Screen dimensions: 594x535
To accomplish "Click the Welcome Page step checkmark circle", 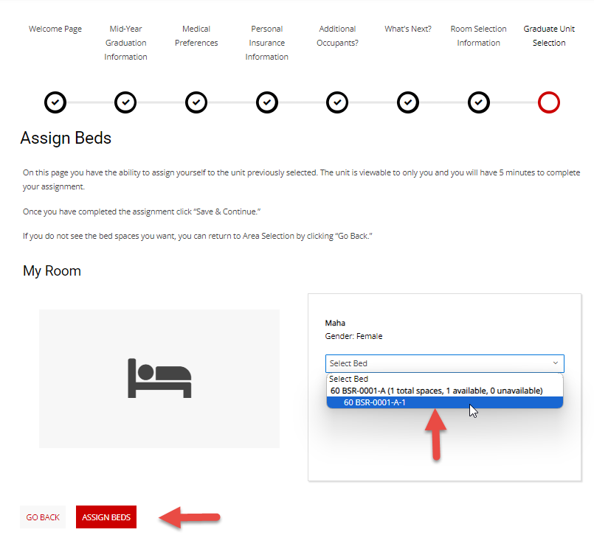I will pos(55,102).
